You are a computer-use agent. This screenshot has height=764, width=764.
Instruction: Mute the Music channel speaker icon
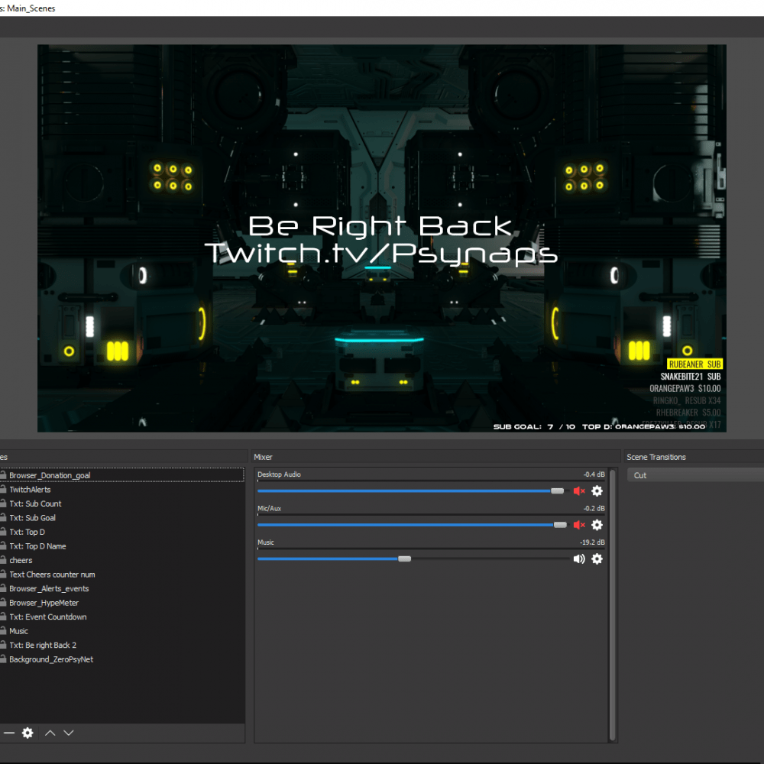(579, 559)
